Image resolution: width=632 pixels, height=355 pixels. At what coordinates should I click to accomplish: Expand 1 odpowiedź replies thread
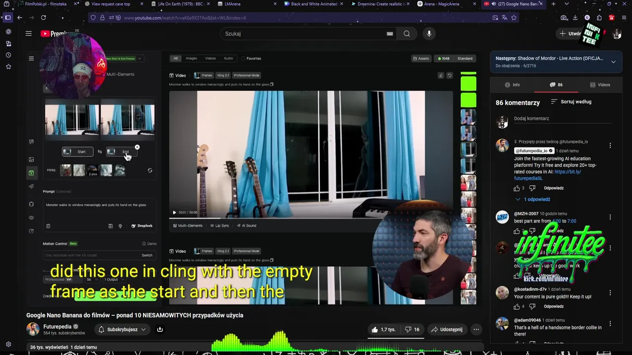point(532,199)
